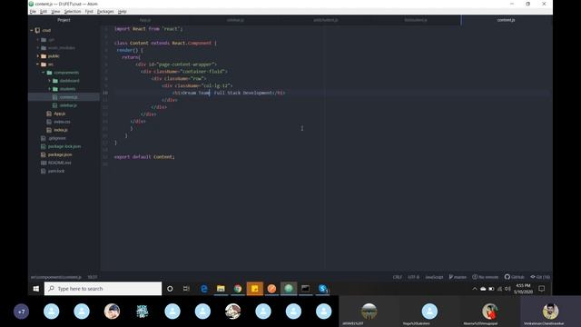
Task: Open the Find menu
Action: pyautogui.click(x=89, y=12)
